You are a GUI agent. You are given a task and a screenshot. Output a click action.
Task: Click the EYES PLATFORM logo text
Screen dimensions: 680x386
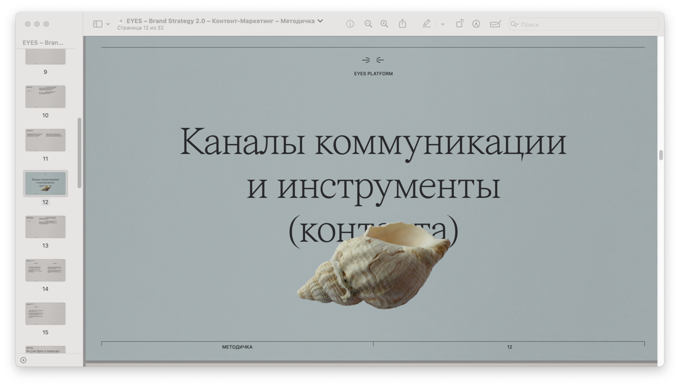click(x=373, y=74)
